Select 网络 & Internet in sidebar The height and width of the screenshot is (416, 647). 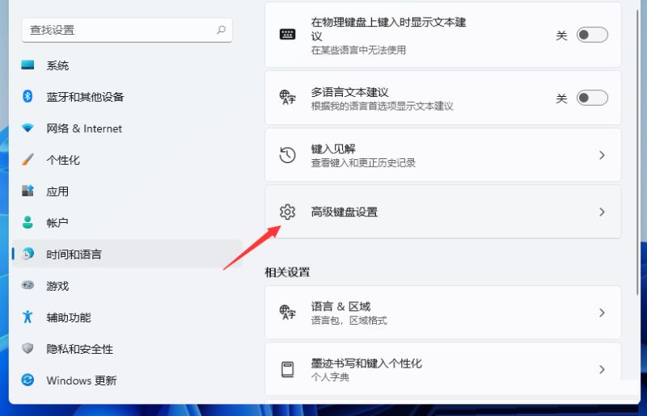coord(127,128)
